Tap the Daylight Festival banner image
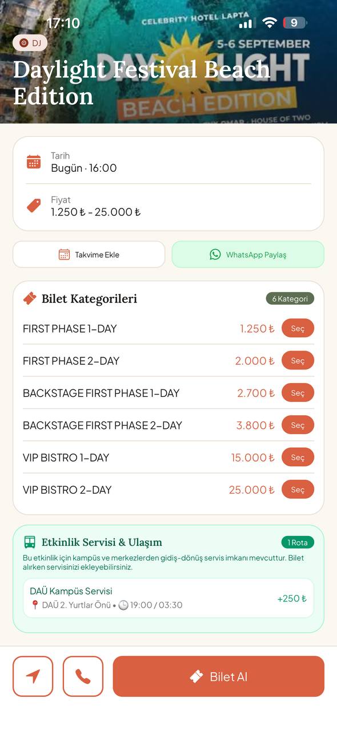This screenshot has height=733, width=337. pyautogui.click(x=168, y=62)
